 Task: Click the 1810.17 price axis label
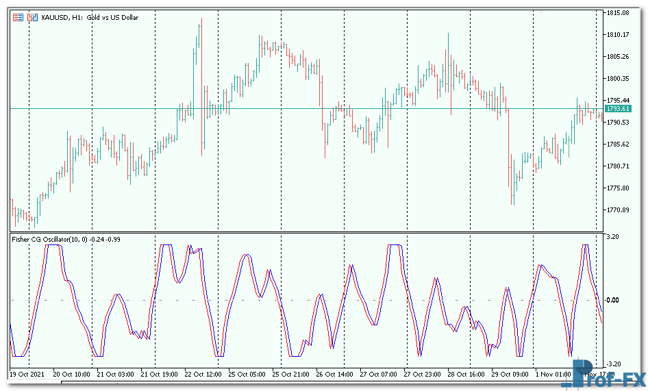pos(619,34)
